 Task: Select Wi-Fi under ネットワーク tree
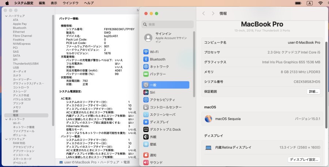(x=16, y=123)
